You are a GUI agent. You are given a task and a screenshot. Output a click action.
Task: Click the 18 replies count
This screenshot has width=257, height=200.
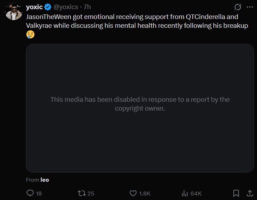[39, 193]
